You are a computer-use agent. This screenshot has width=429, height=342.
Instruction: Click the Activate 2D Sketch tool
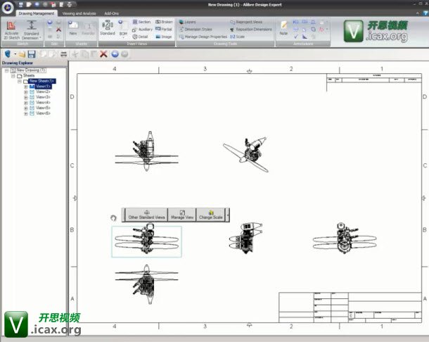(12, 30)
